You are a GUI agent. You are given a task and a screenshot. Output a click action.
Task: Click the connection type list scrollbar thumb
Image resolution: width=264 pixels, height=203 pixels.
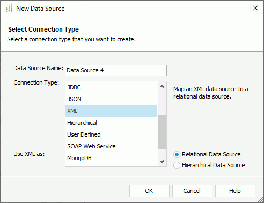(162, 132)
